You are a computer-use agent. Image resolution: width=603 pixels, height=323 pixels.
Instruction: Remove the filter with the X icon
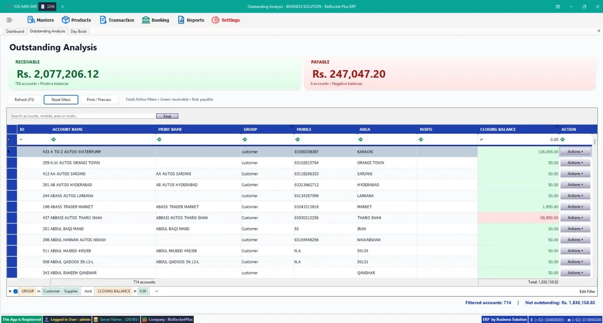[10, 292]
